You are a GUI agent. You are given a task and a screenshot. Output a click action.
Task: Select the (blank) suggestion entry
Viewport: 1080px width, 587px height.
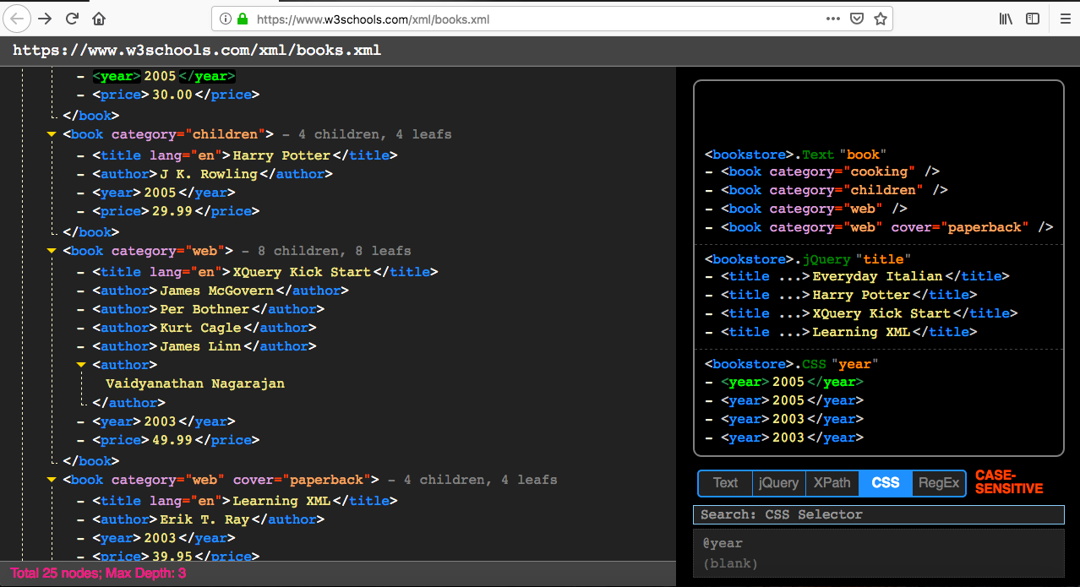(730, 563)
